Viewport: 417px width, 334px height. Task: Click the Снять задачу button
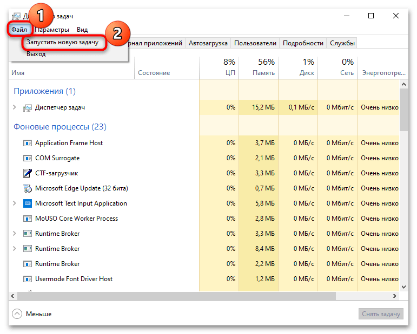[x=381, y=314]
